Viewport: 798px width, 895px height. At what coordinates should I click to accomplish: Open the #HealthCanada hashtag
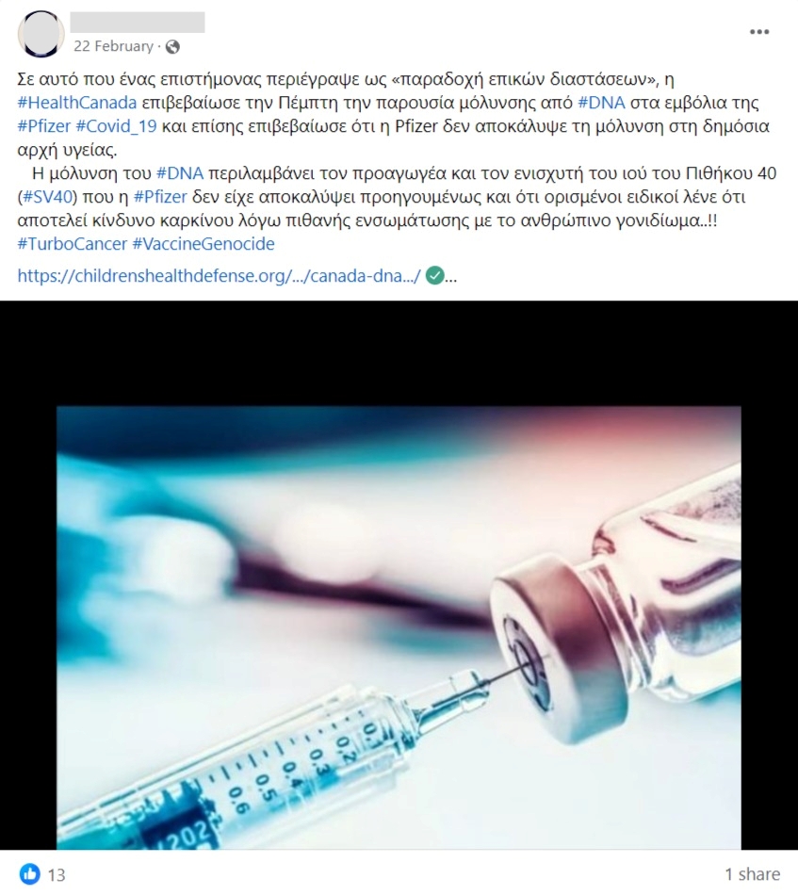click(x=77, y=103)
